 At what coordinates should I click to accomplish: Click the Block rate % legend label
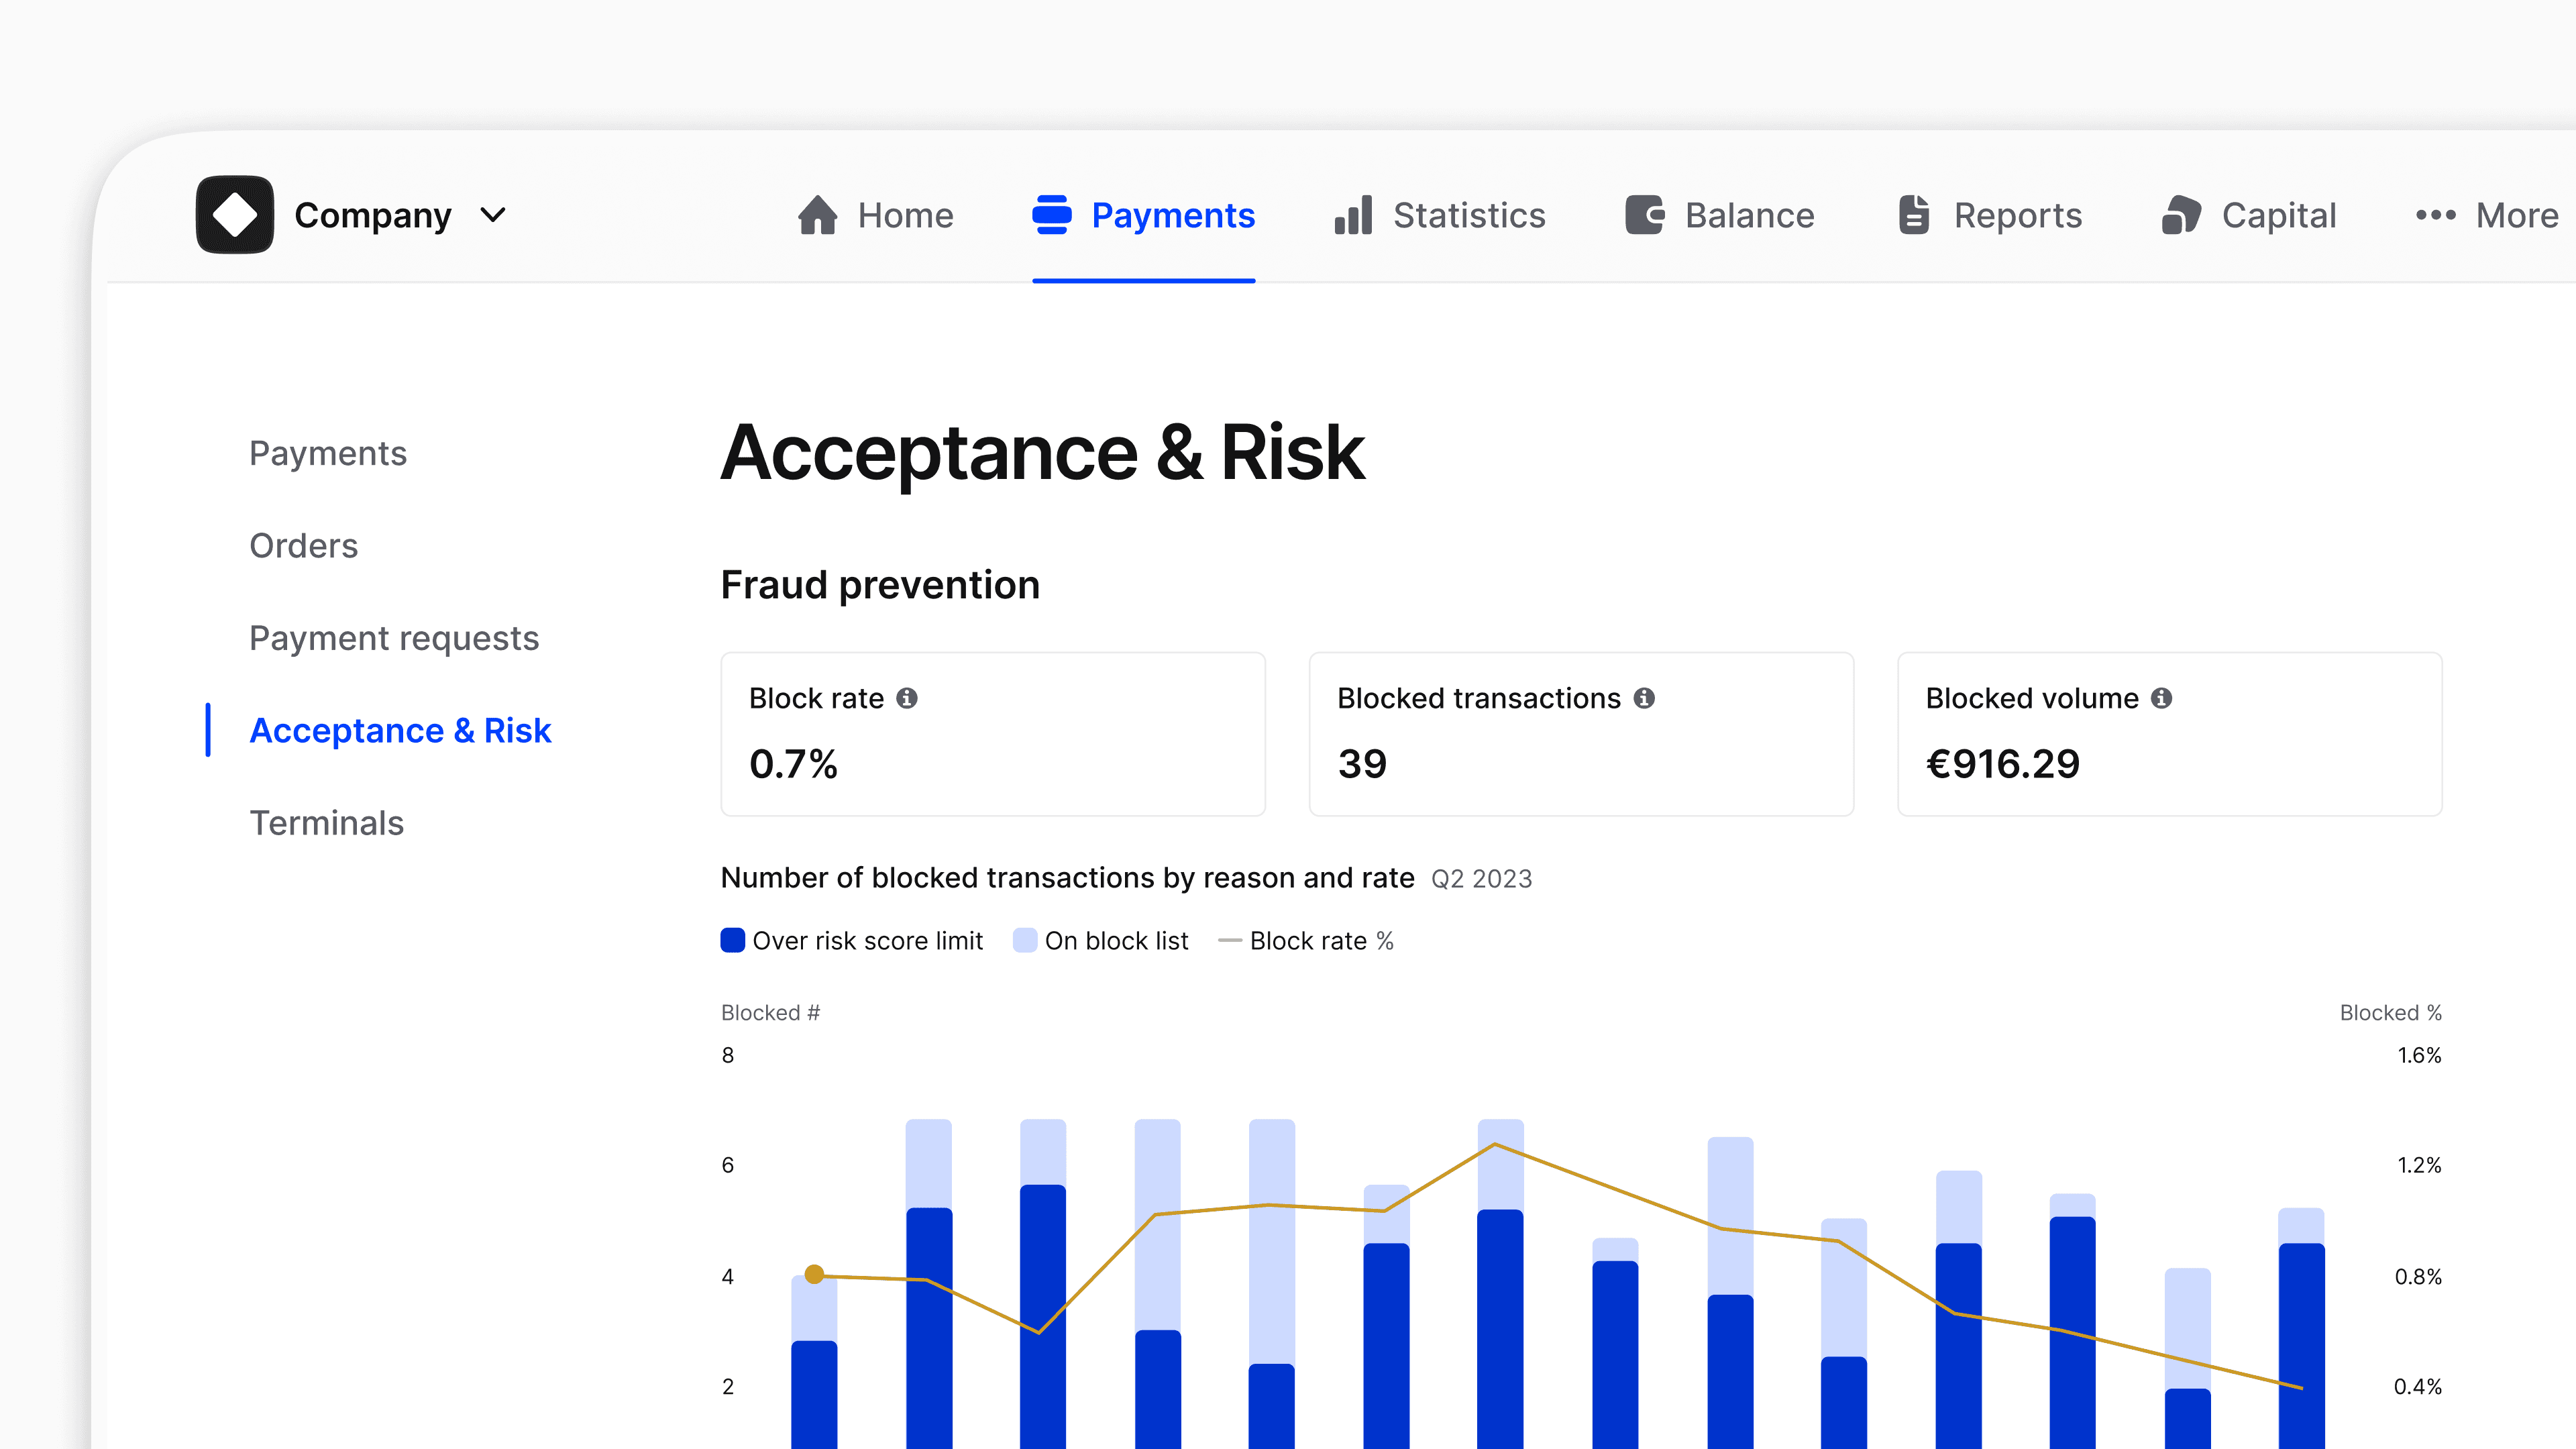click(x=1322, y=941)
